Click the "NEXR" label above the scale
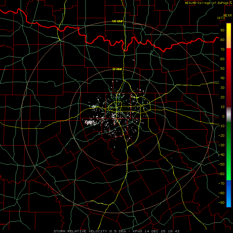The image size is (233, 233). tap(228, 16)
